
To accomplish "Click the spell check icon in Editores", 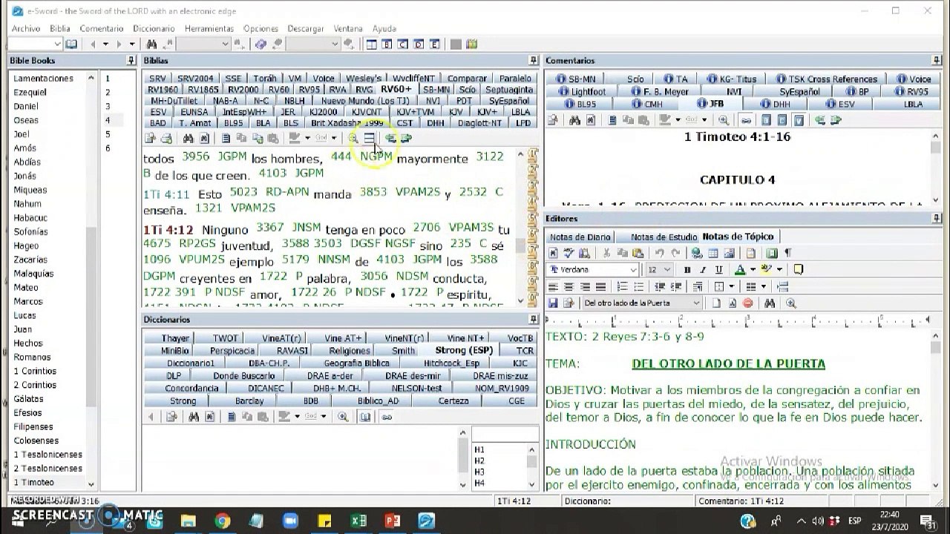I will [569, 253].
